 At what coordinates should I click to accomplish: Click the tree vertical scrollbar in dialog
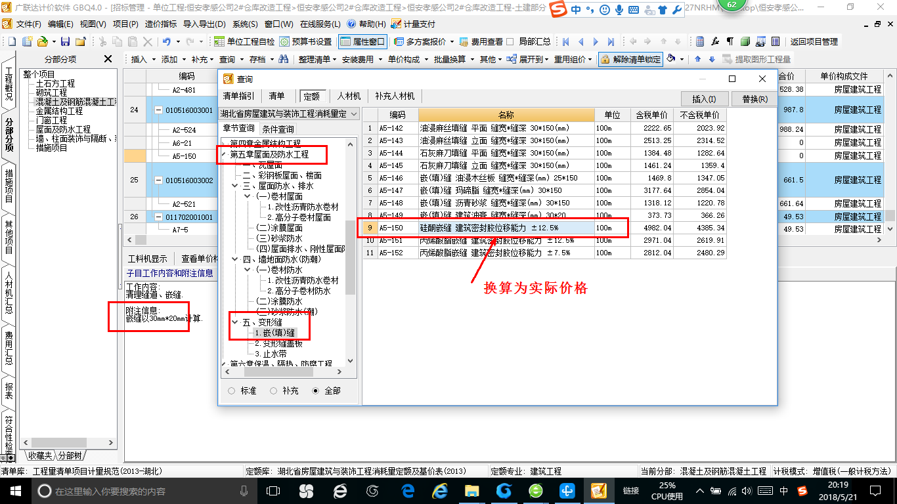pos(350,257)
